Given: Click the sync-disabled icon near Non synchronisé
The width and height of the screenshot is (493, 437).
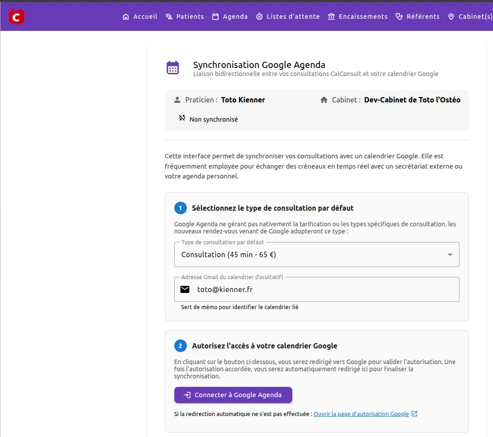Looking at the screenshot, I should (x=182, y=118).
